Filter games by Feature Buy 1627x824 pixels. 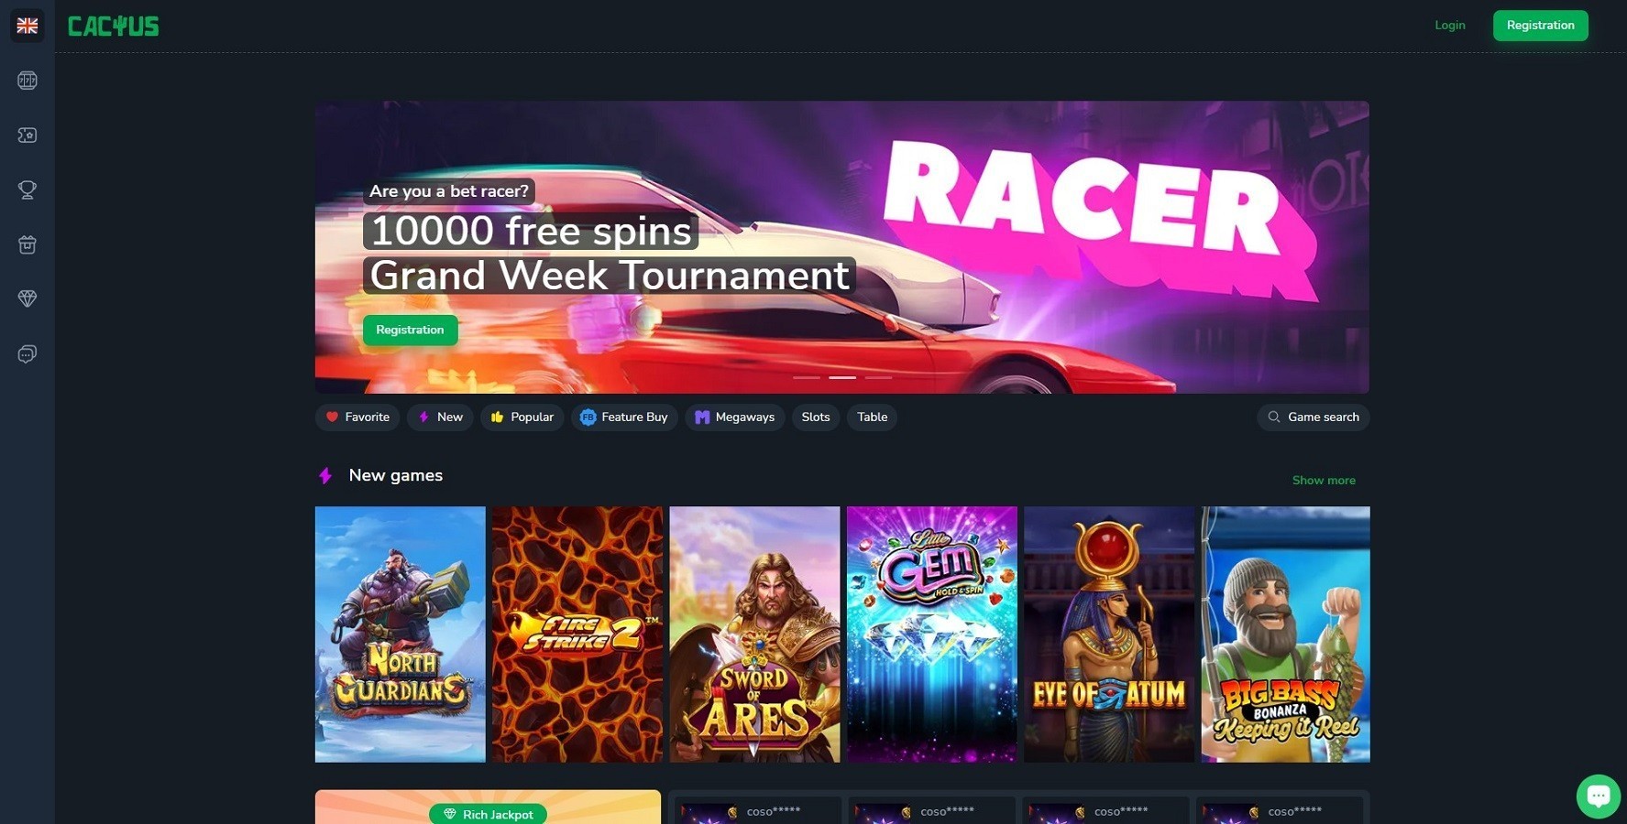[624, 417]
